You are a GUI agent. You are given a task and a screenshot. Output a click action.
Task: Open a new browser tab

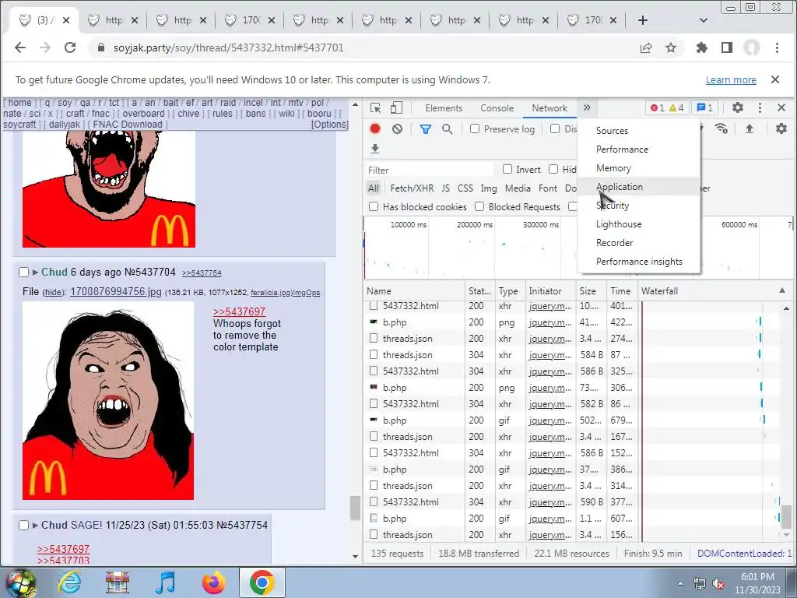click(642, 20)
